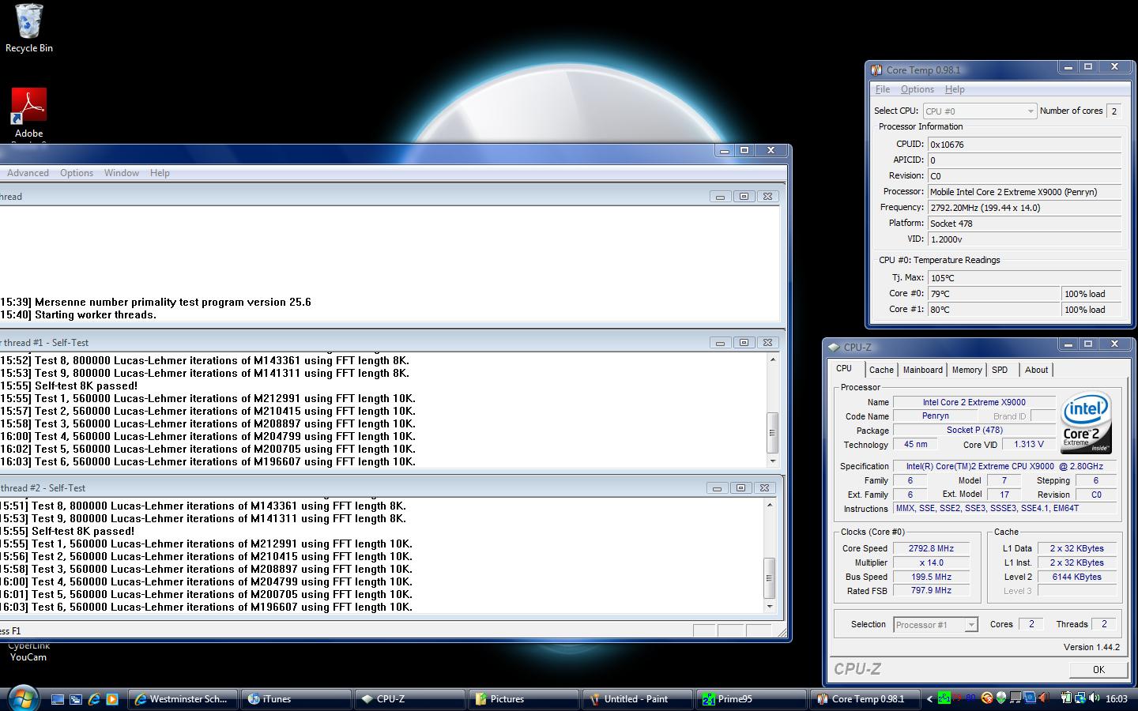
Task: Switch to the Mainboard tab in CPU-Z
Action: [x=923, y=370]
